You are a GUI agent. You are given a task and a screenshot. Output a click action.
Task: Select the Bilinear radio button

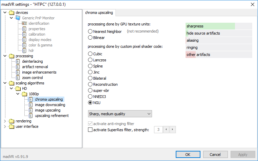90,38
